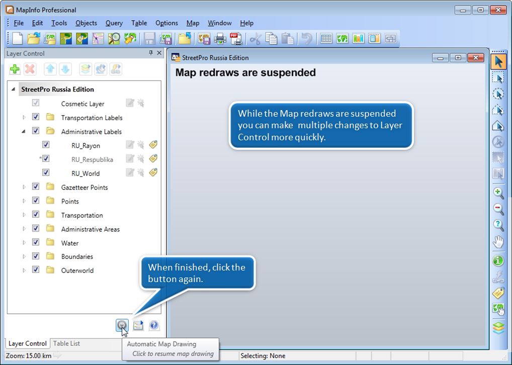Toggle automatic label icon for RU_Rayon
Screen dimensions: 512x365
(x=153, y=144)
